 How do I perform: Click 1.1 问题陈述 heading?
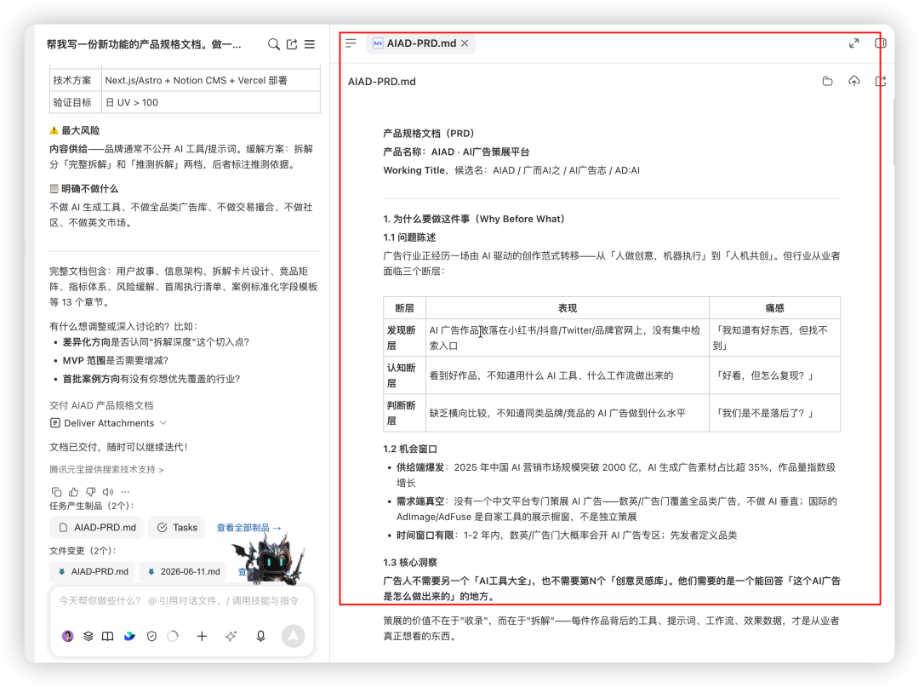pos(409,238)
